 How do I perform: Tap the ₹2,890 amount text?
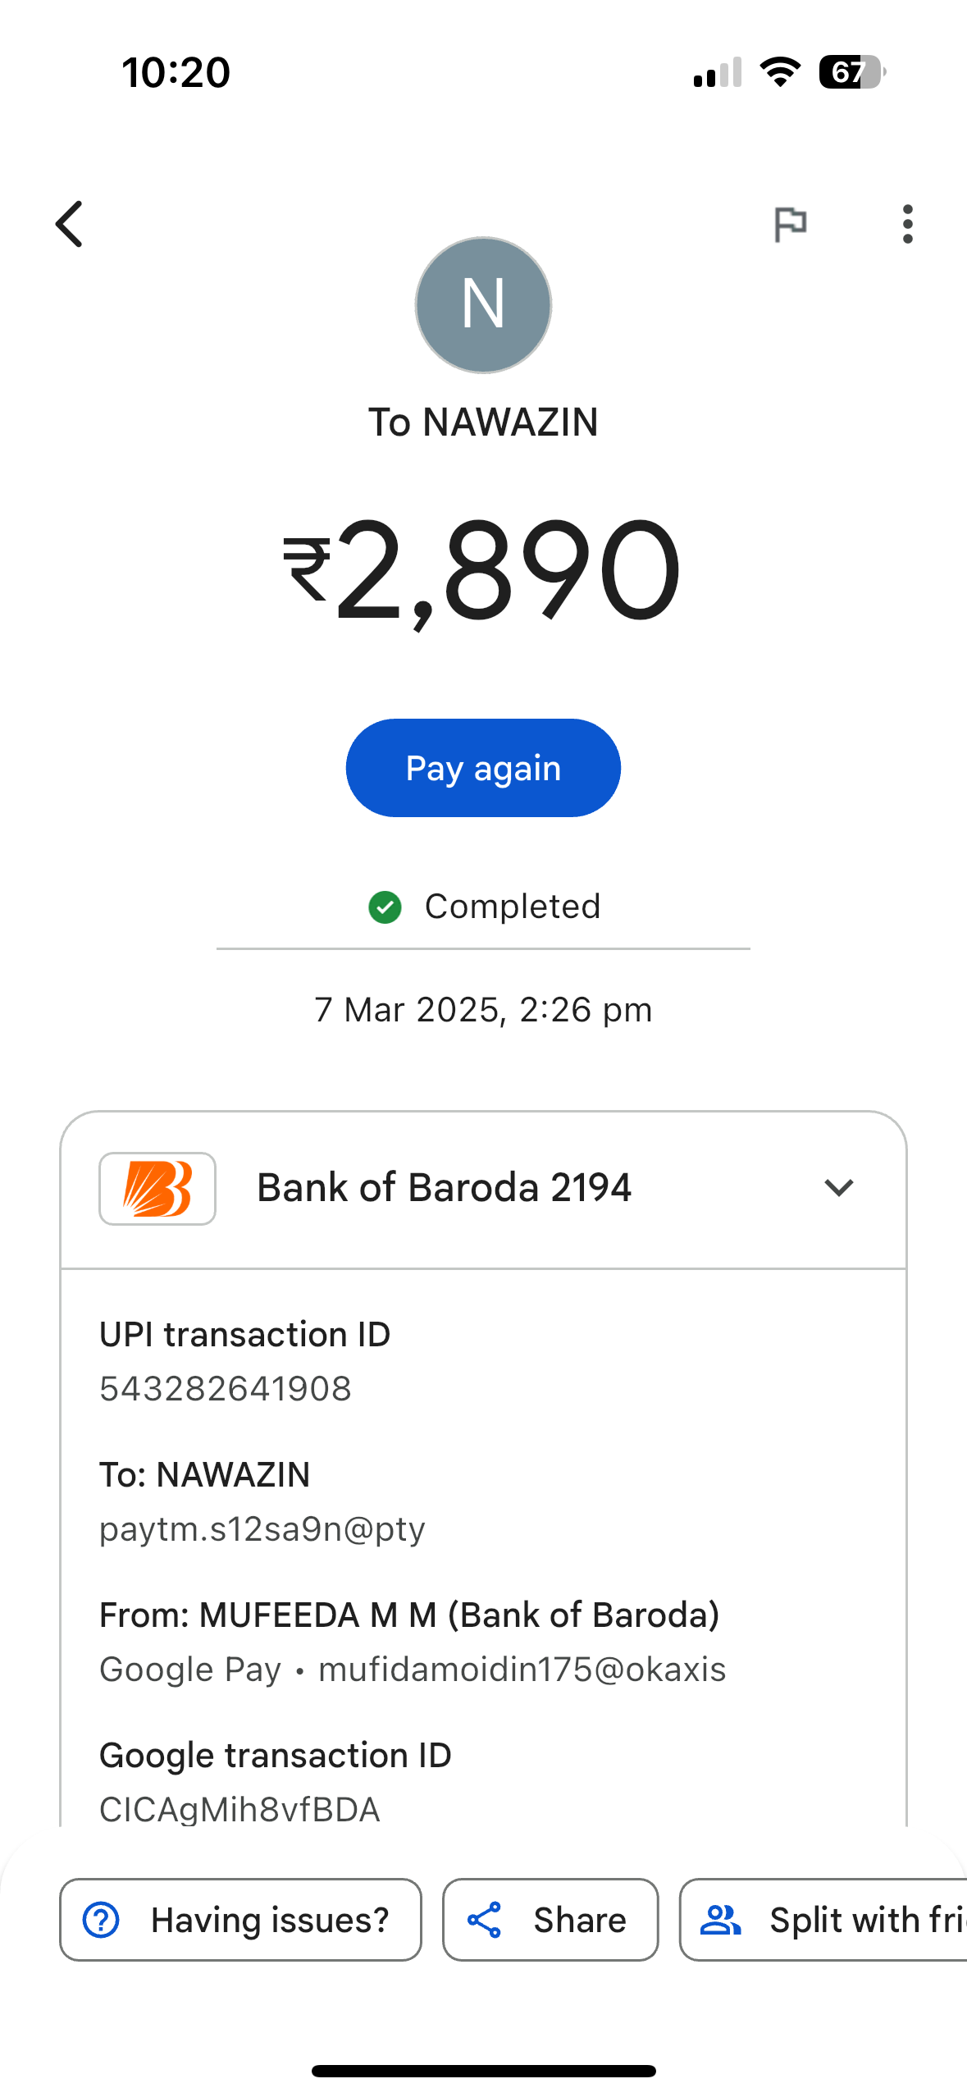(x=482, y=570)
